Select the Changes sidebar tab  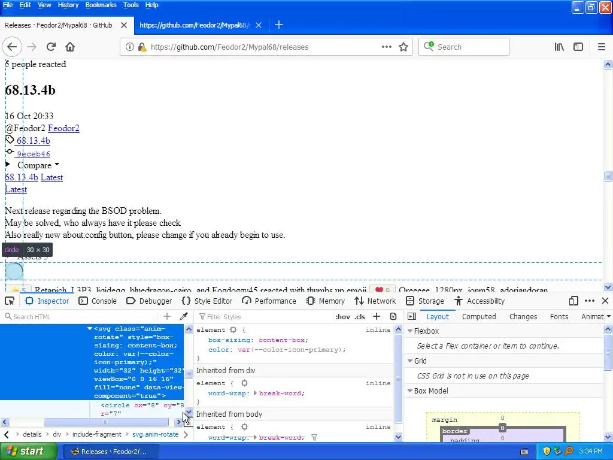point(523,316)
